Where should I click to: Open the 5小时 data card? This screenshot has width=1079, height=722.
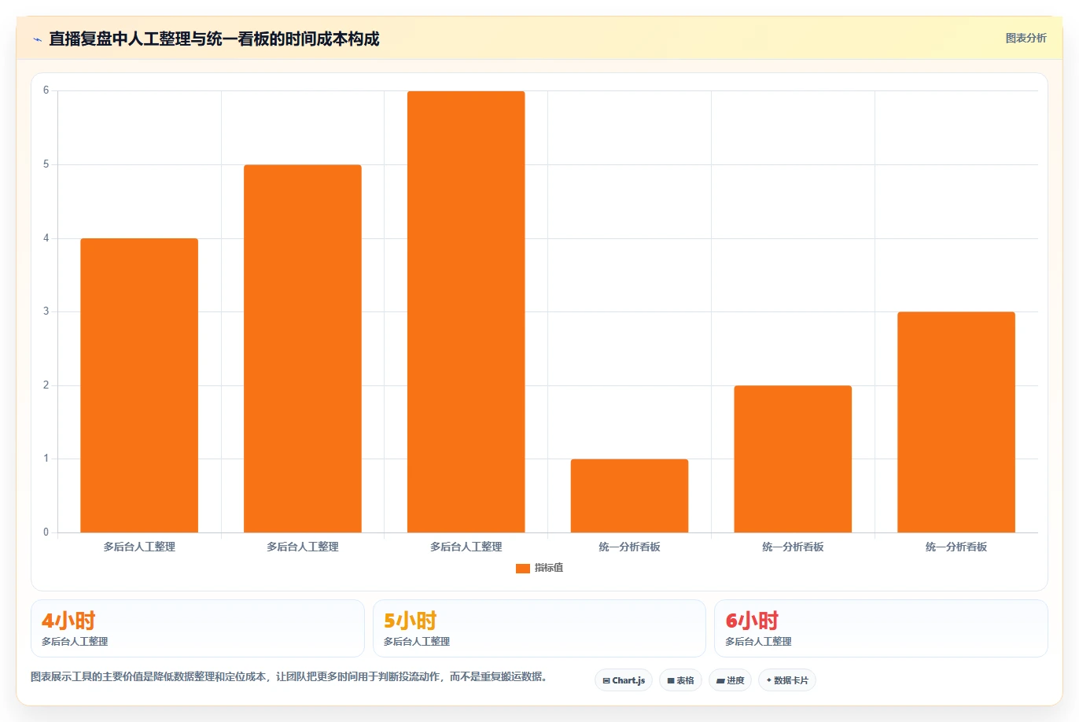539,628
